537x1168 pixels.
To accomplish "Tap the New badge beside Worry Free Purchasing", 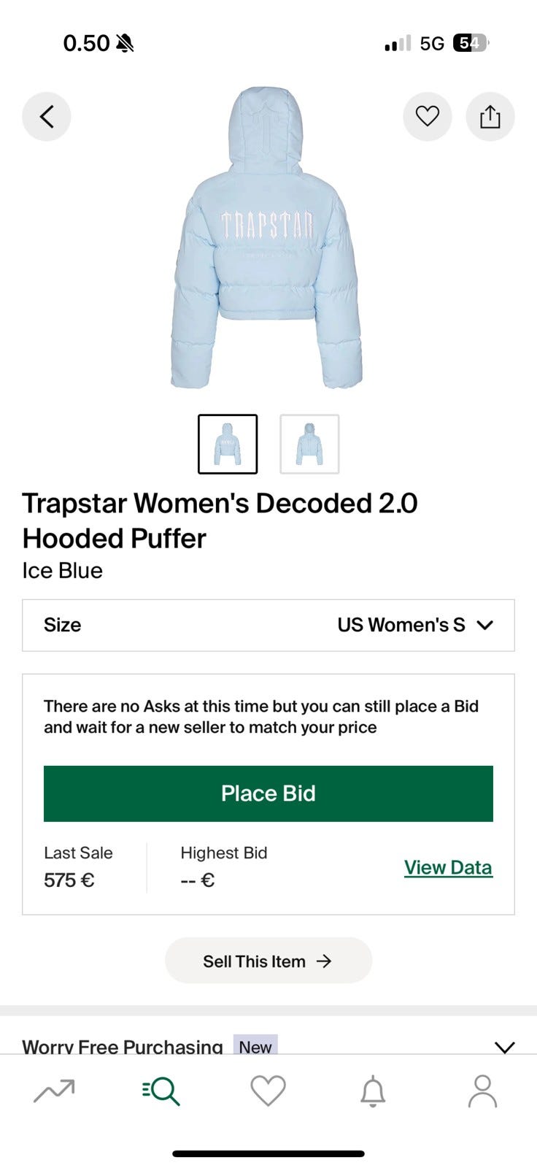I will (x=255, y=1047).
